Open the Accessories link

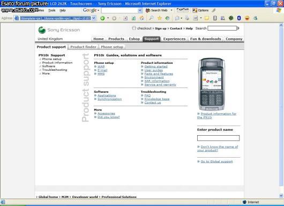106,114
